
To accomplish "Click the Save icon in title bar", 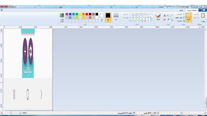I will click(x=201, y=7).
